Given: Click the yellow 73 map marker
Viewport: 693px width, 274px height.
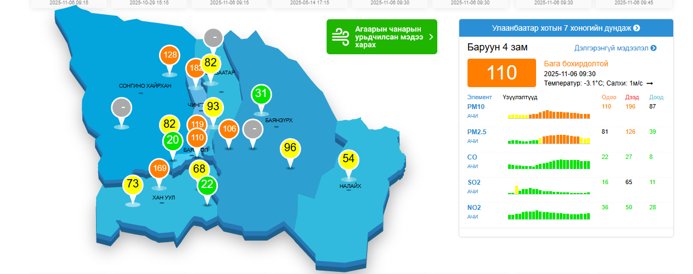Looking at the screenshot, I should 133,184.
